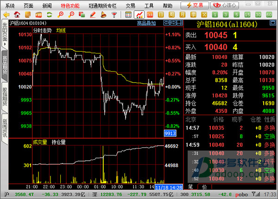Select 30-minute period button
Image resolution: width=278 pixels, height=199 pixels.
258,14
